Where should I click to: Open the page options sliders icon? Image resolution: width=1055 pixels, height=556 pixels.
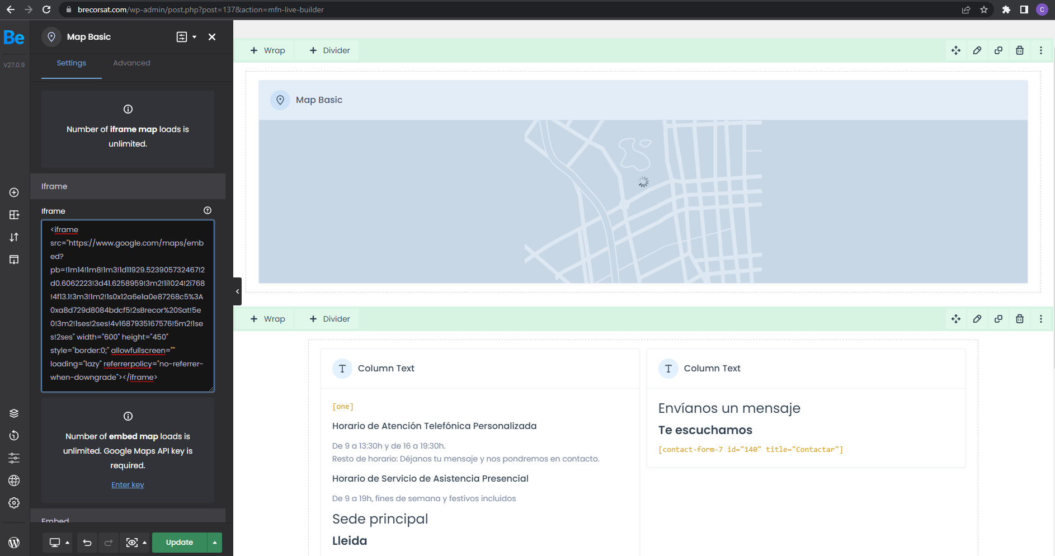point(14,458)
